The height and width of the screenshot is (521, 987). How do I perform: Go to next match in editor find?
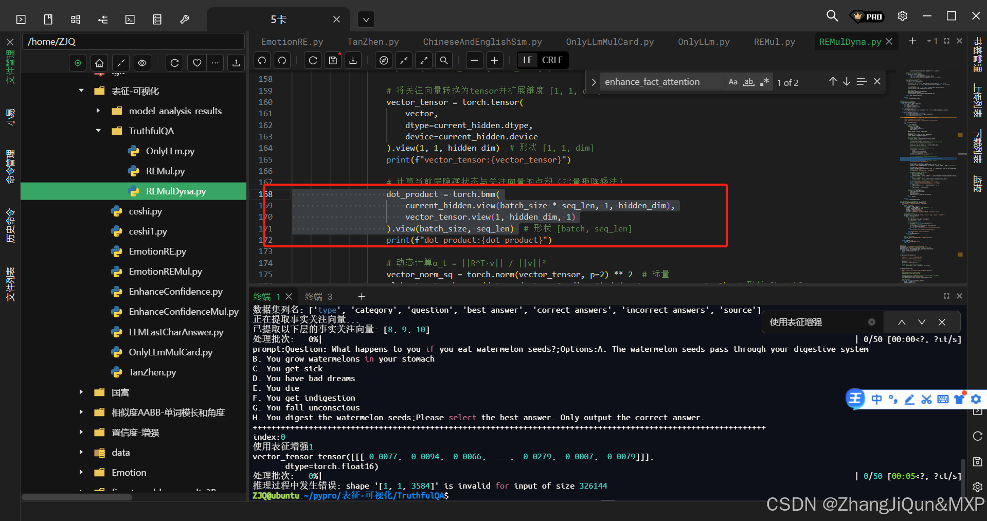click(x=847, y=82)
